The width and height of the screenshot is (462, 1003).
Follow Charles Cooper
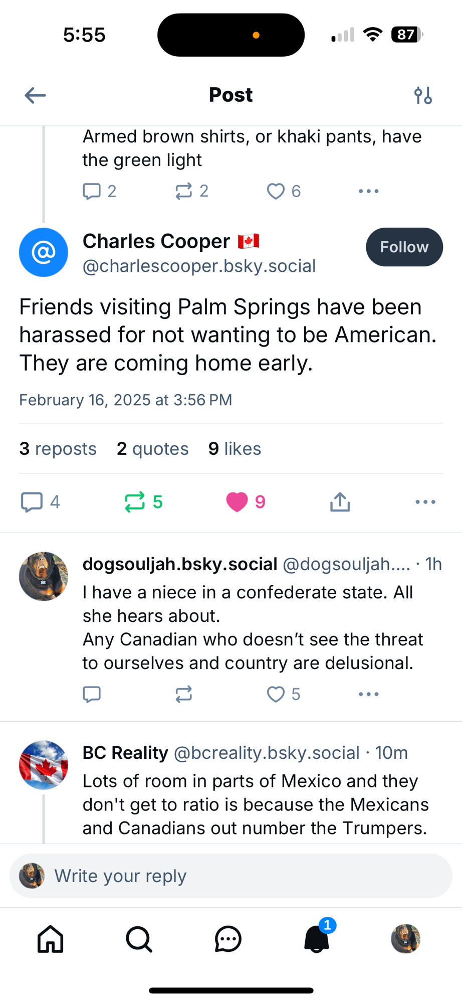404,247
